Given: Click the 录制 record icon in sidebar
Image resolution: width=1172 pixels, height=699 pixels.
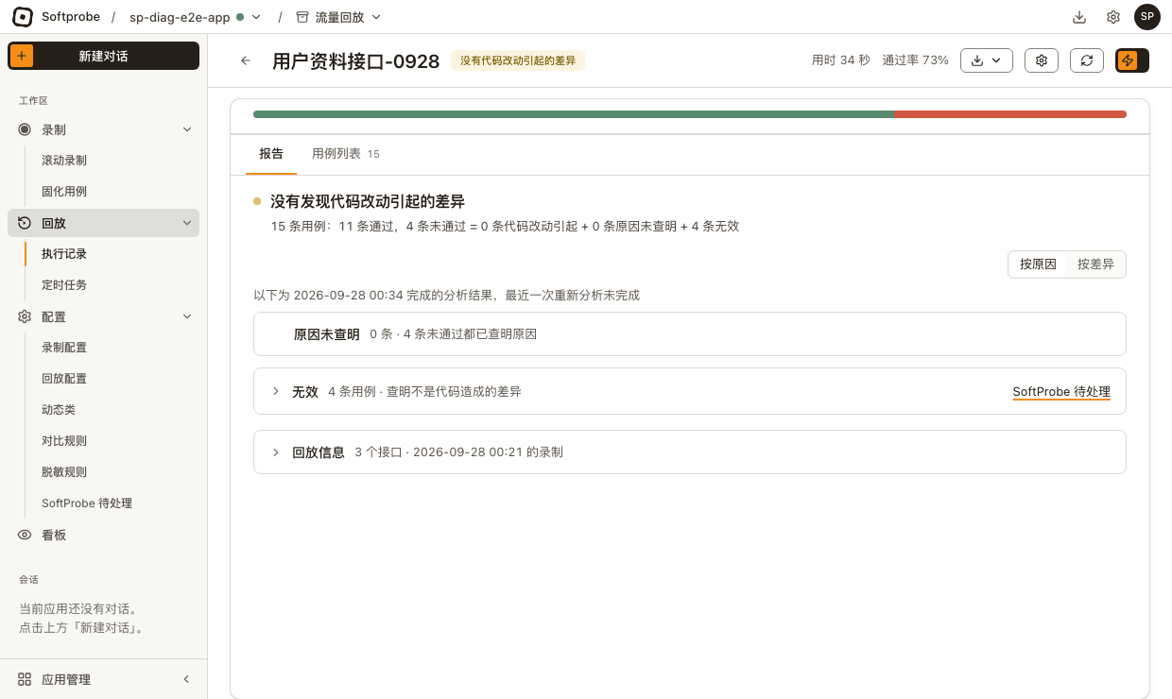Looking at the screenshot, I should [25, 129].
